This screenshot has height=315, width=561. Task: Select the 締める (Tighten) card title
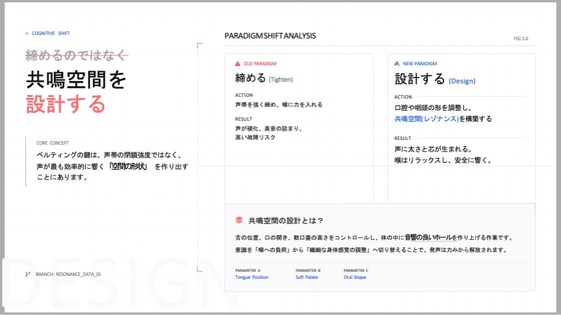coord(264,78)
